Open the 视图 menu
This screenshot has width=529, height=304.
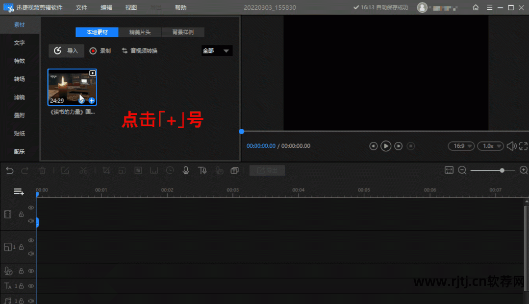point(131,7)
